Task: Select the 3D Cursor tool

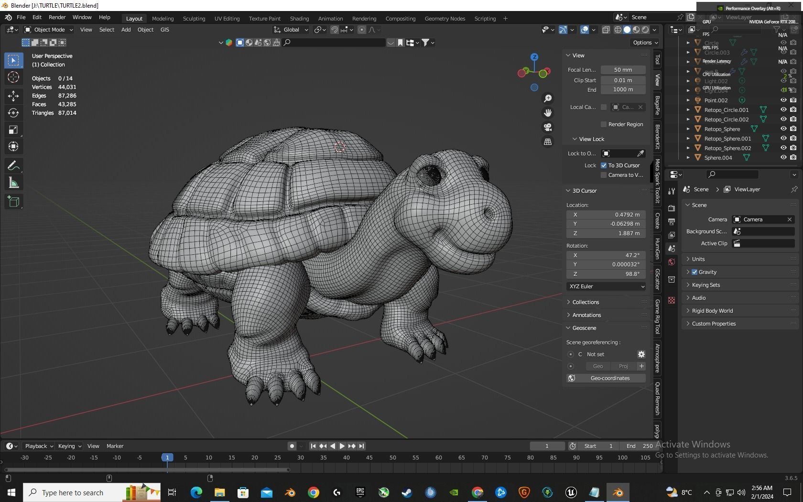Action: tap(13, 77)
